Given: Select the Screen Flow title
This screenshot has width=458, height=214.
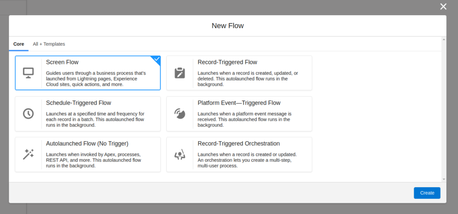Looking at the screenshot, I should [x=62, y=62].
